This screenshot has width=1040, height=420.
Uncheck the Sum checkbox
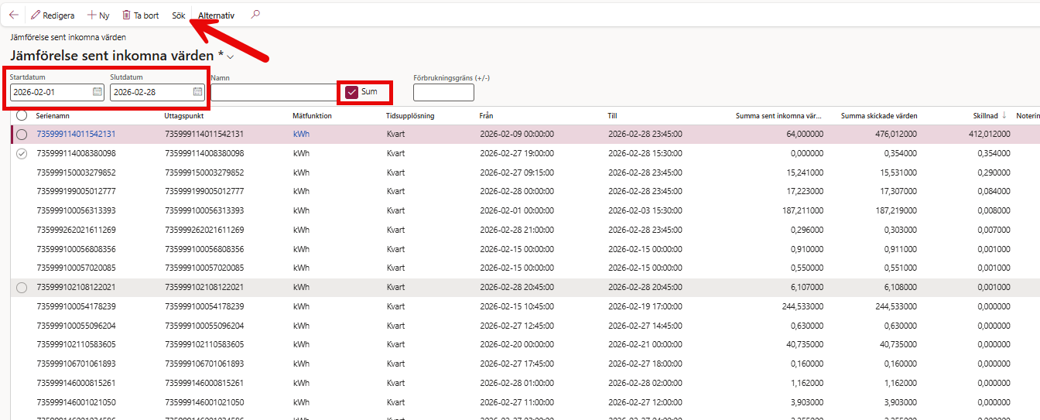352,92
